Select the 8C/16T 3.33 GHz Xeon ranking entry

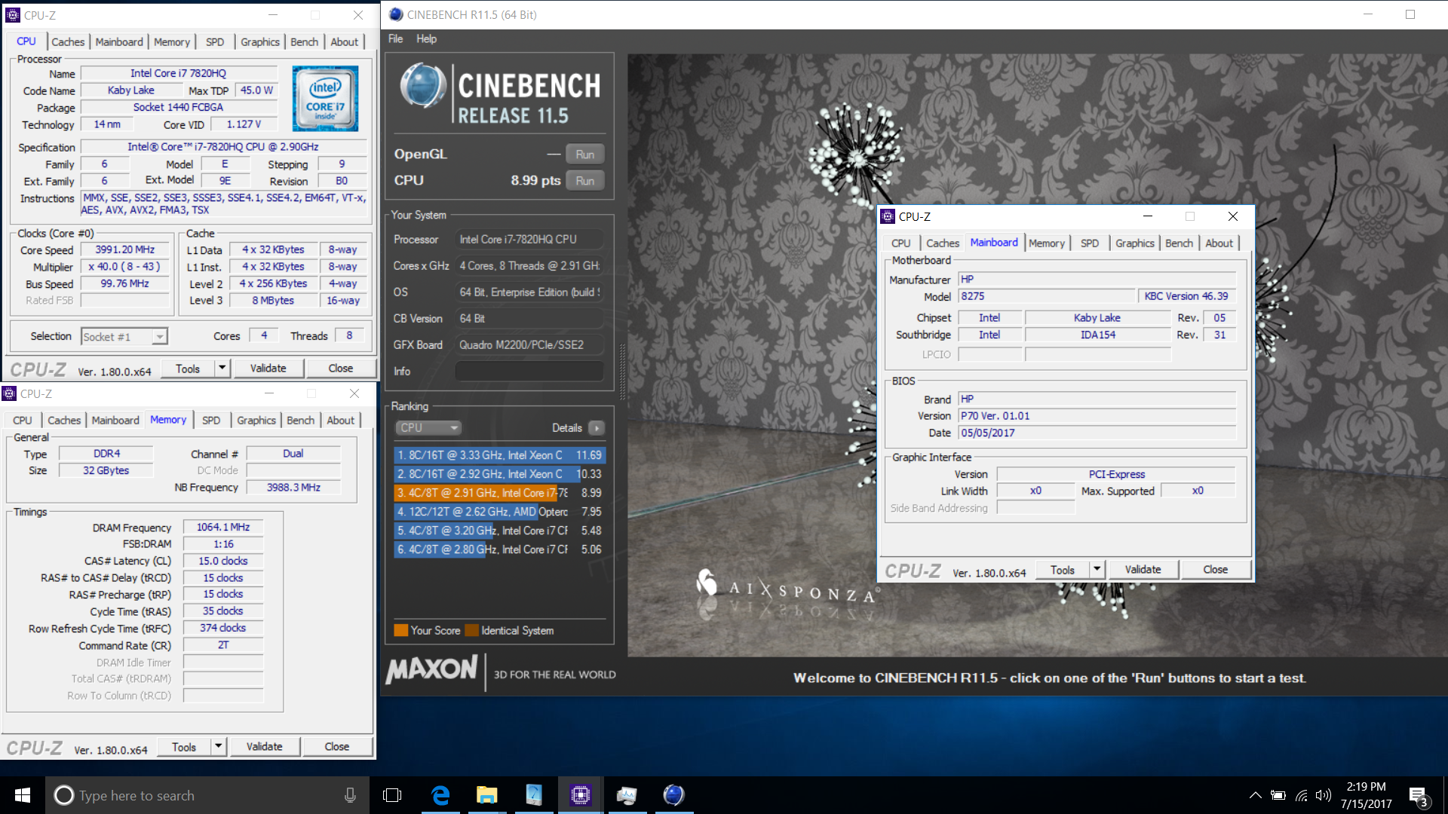(x=499, y=455)
